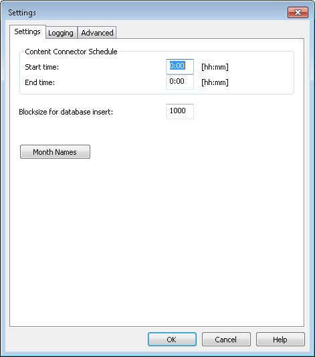Open Help for settings
Image resolution: width=315 pixels, height=357 pixels.
280,339
